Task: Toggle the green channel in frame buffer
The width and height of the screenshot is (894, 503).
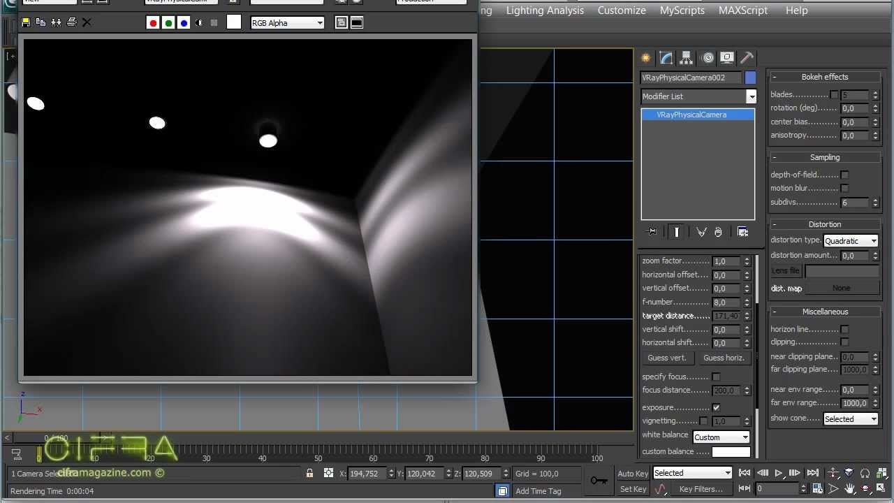Action: (x=168, y=23)
